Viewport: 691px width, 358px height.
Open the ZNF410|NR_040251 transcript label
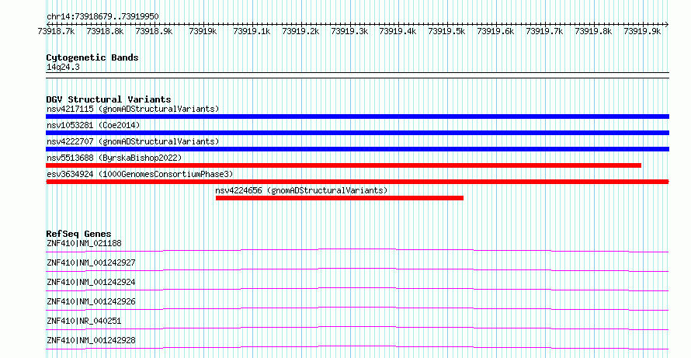[84, 321]
